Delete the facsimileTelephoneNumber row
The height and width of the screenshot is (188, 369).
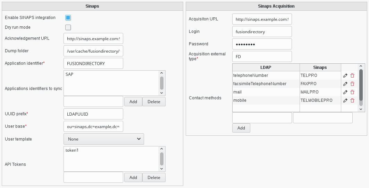352,84
